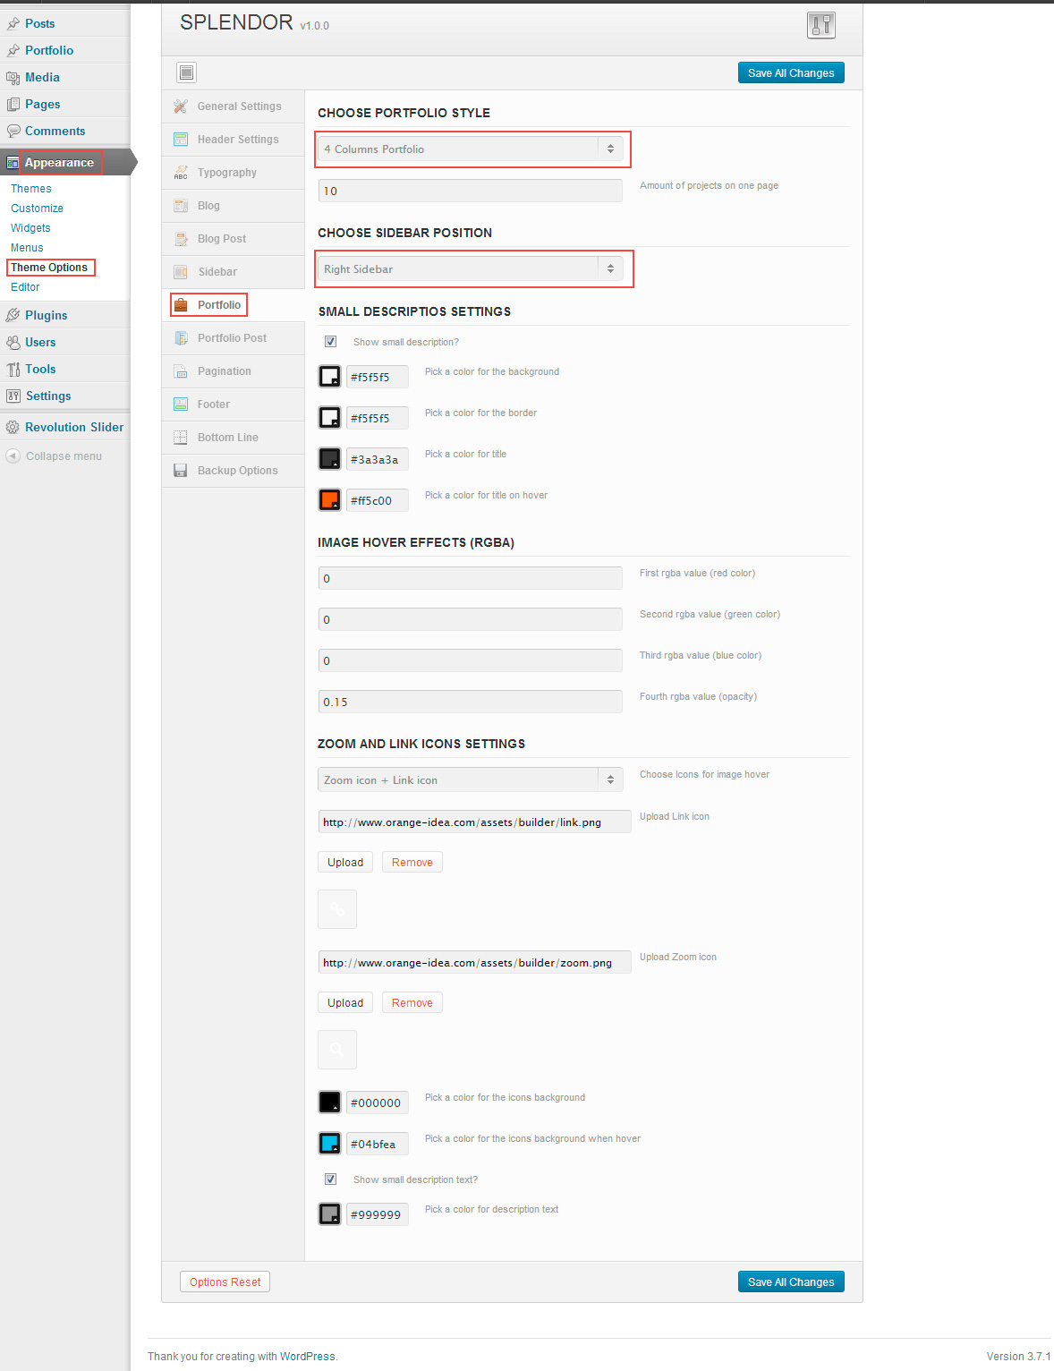Open the Right Sidebar position dropdown
1054x1371 pixels.
[470, 269]
